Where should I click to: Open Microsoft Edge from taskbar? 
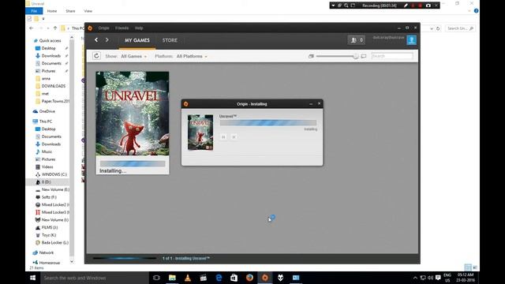219,278
